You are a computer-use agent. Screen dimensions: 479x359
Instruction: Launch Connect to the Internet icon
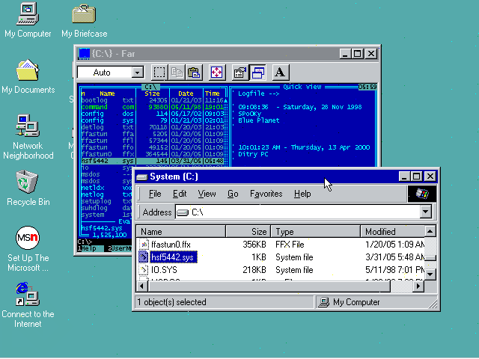pos(28,294)
